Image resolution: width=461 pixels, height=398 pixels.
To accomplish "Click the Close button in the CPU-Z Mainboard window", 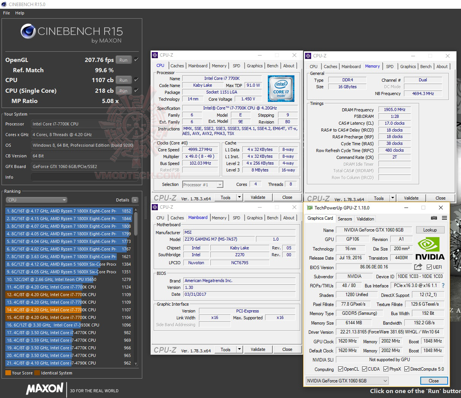I will pos(287,349).
